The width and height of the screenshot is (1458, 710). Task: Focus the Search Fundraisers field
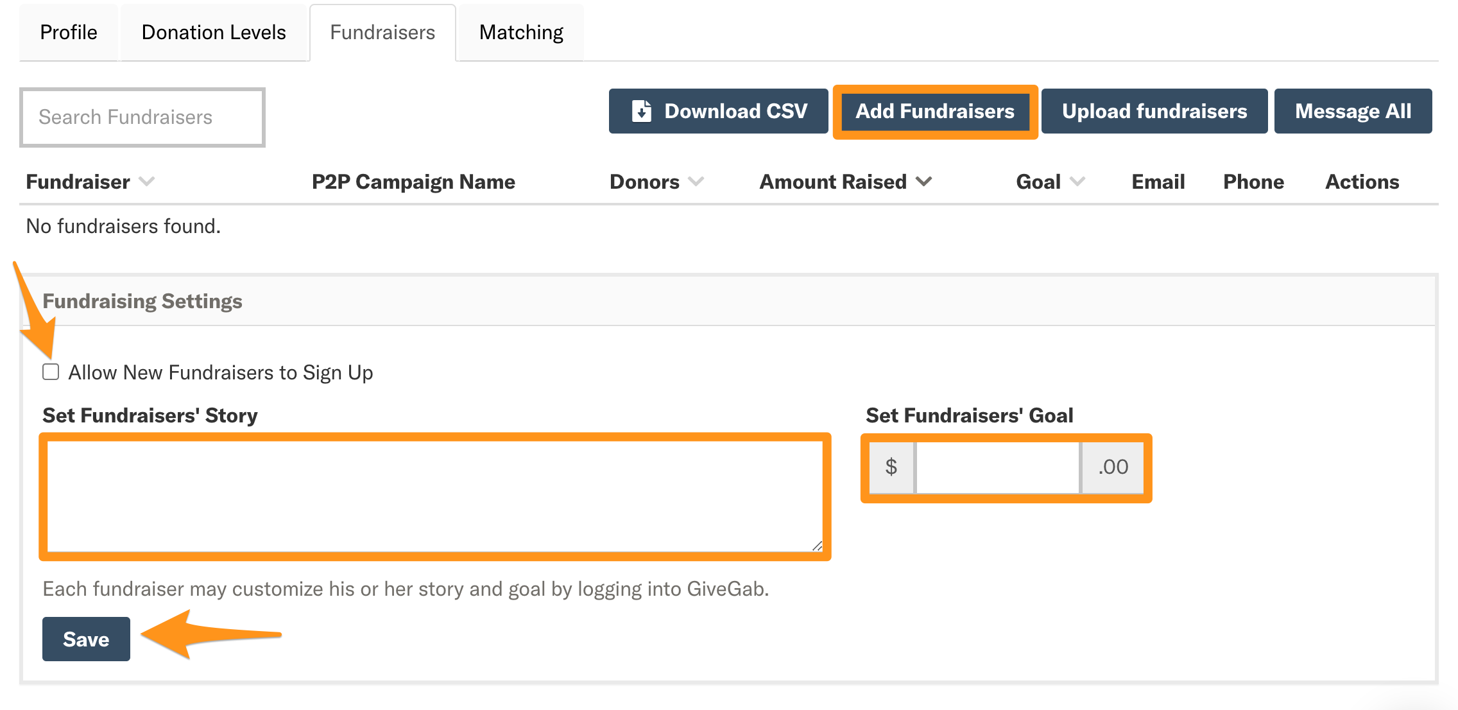click(142, 117)
